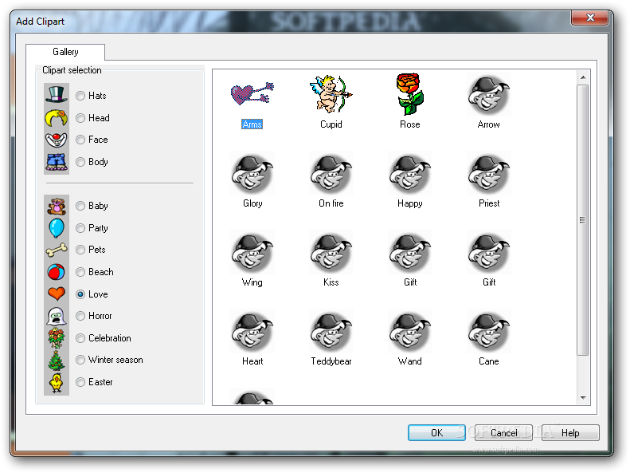The image size is (630, 473).
Task: Click the teddy bear icon beside Baby
Action: (57, 206)
